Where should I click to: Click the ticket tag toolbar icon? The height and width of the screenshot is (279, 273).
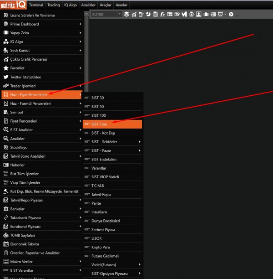pos(177,14)
